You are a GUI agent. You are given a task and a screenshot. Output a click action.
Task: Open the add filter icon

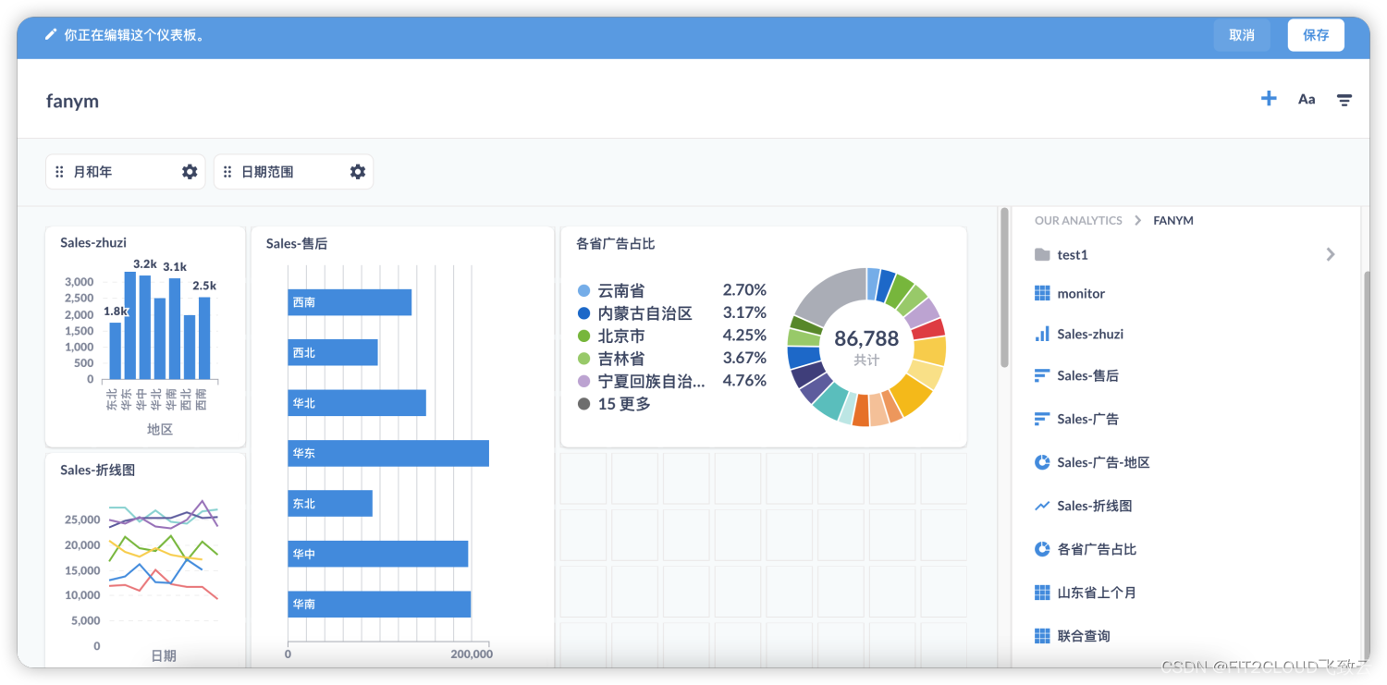[x=1344, y=100]
